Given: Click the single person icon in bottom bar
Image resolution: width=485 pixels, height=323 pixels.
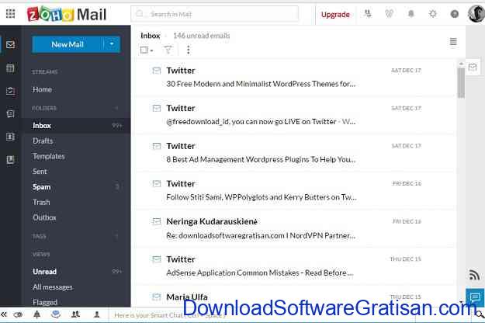Looking at the screenshot, I should coord(96,314).
